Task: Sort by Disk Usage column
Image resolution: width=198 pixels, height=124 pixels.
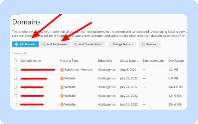Action: tap(176, 61)
